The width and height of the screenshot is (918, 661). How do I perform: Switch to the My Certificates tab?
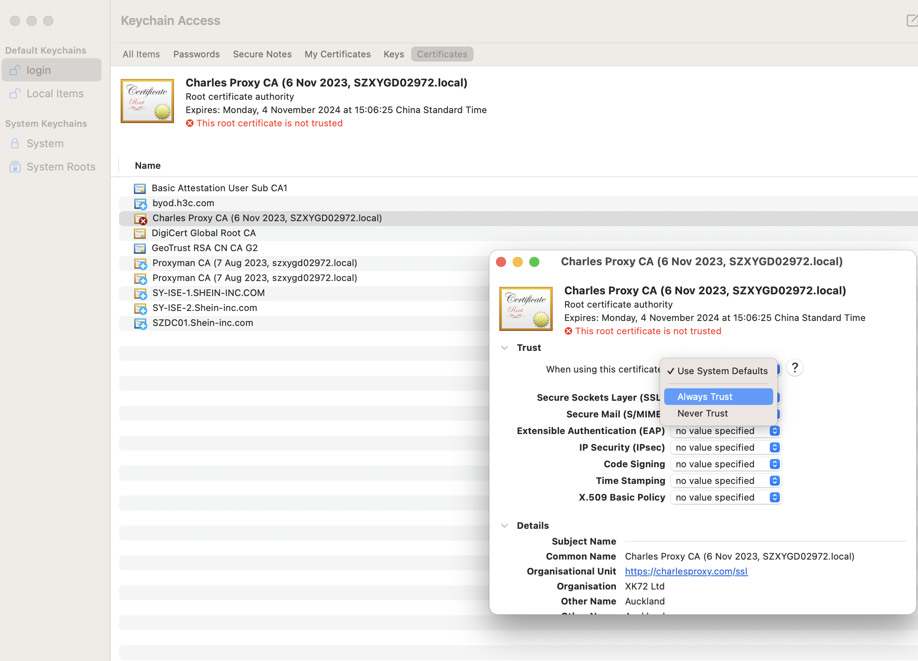point(337,54)
